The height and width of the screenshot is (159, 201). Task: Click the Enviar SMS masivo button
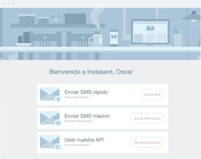pos(148,118)
